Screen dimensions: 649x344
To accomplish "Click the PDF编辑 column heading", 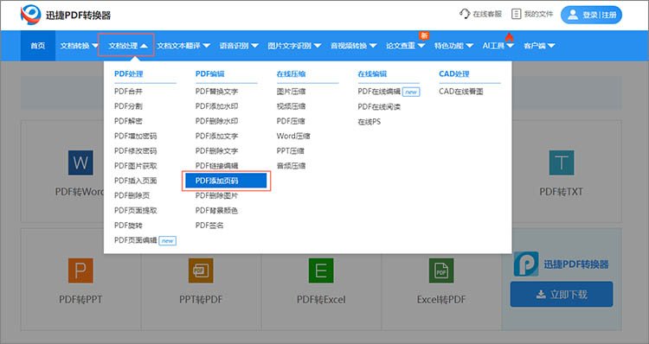I will pos(209,74).
